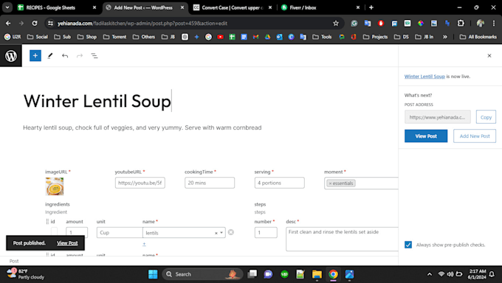
Task: Click the post address URL field
Action: 437,117
